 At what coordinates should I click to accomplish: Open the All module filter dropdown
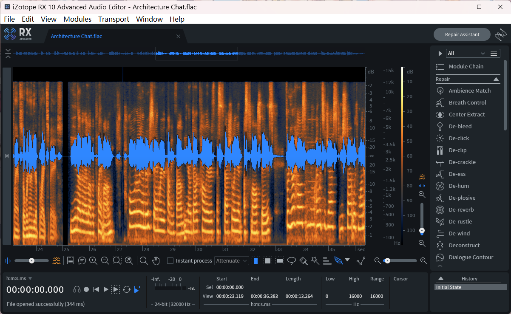point(466,53)
